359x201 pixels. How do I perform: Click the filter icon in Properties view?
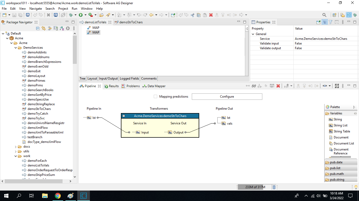pyautogui.click(x=331, y=22)
